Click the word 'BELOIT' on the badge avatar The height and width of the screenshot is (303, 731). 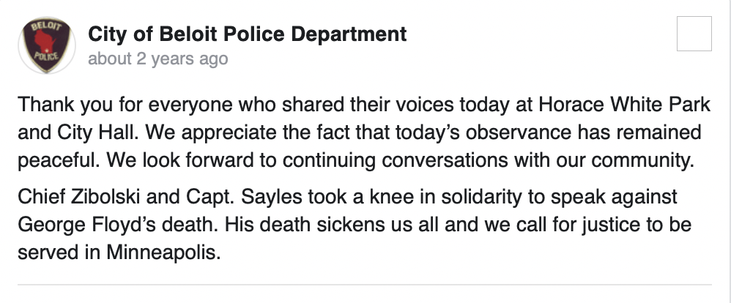46,26
